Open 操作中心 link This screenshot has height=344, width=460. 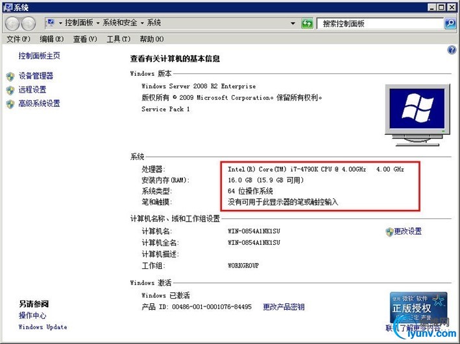tap(32, 315)
